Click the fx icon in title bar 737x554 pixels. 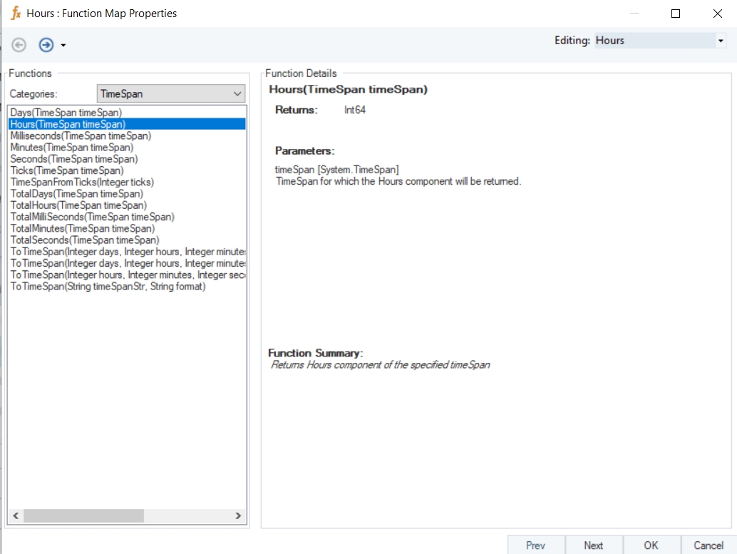tap(15, 13)
